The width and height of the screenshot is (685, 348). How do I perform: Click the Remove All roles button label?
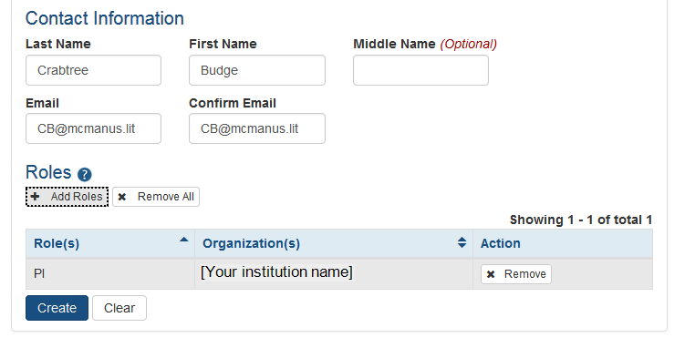tap(166, 197)
